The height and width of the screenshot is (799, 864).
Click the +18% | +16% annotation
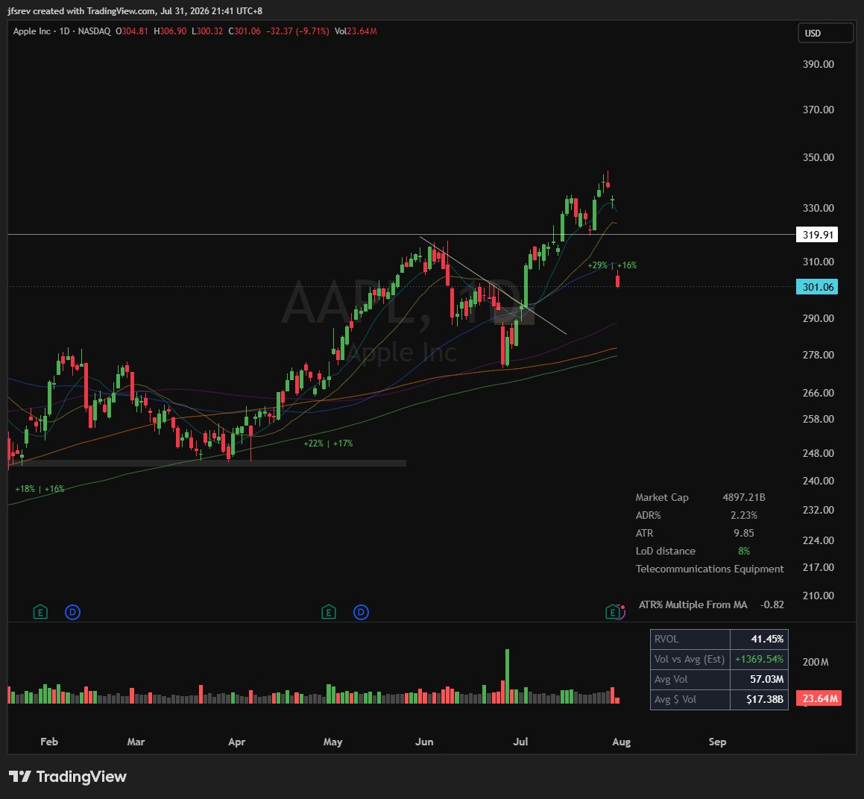pos(40,489)
